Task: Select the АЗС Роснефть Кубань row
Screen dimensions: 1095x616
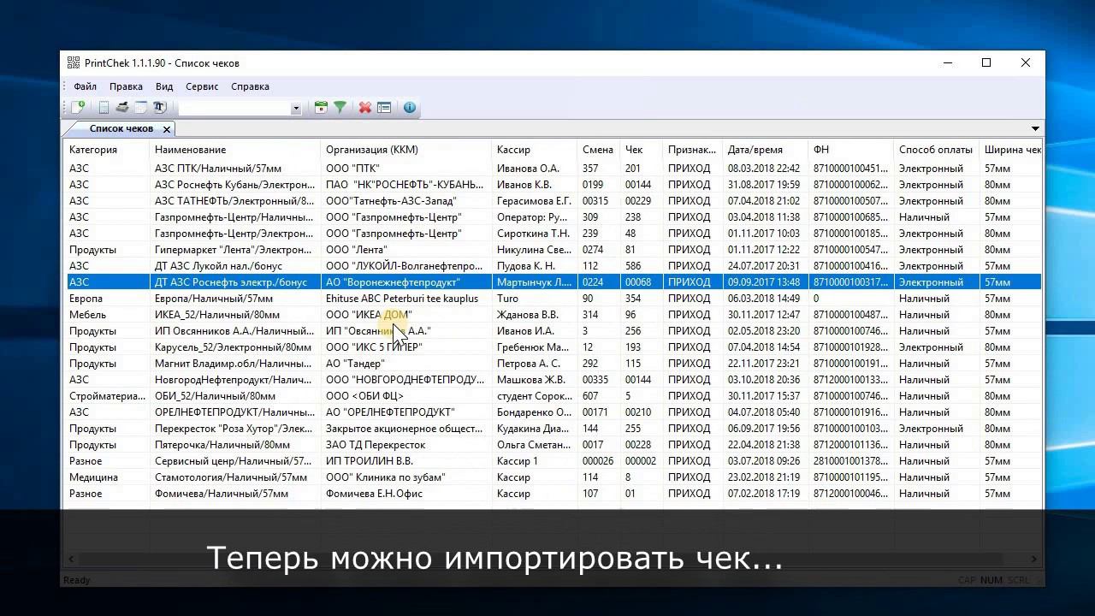Action: pyautogui.click(x=553, y=185)
